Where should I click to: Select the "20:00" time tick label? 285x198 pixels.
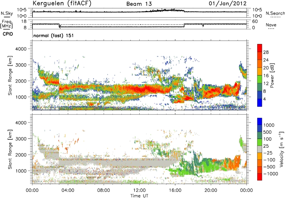(x=211, y=190)
